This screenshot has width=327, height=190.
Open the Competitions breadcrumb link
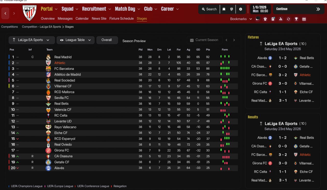9,27
